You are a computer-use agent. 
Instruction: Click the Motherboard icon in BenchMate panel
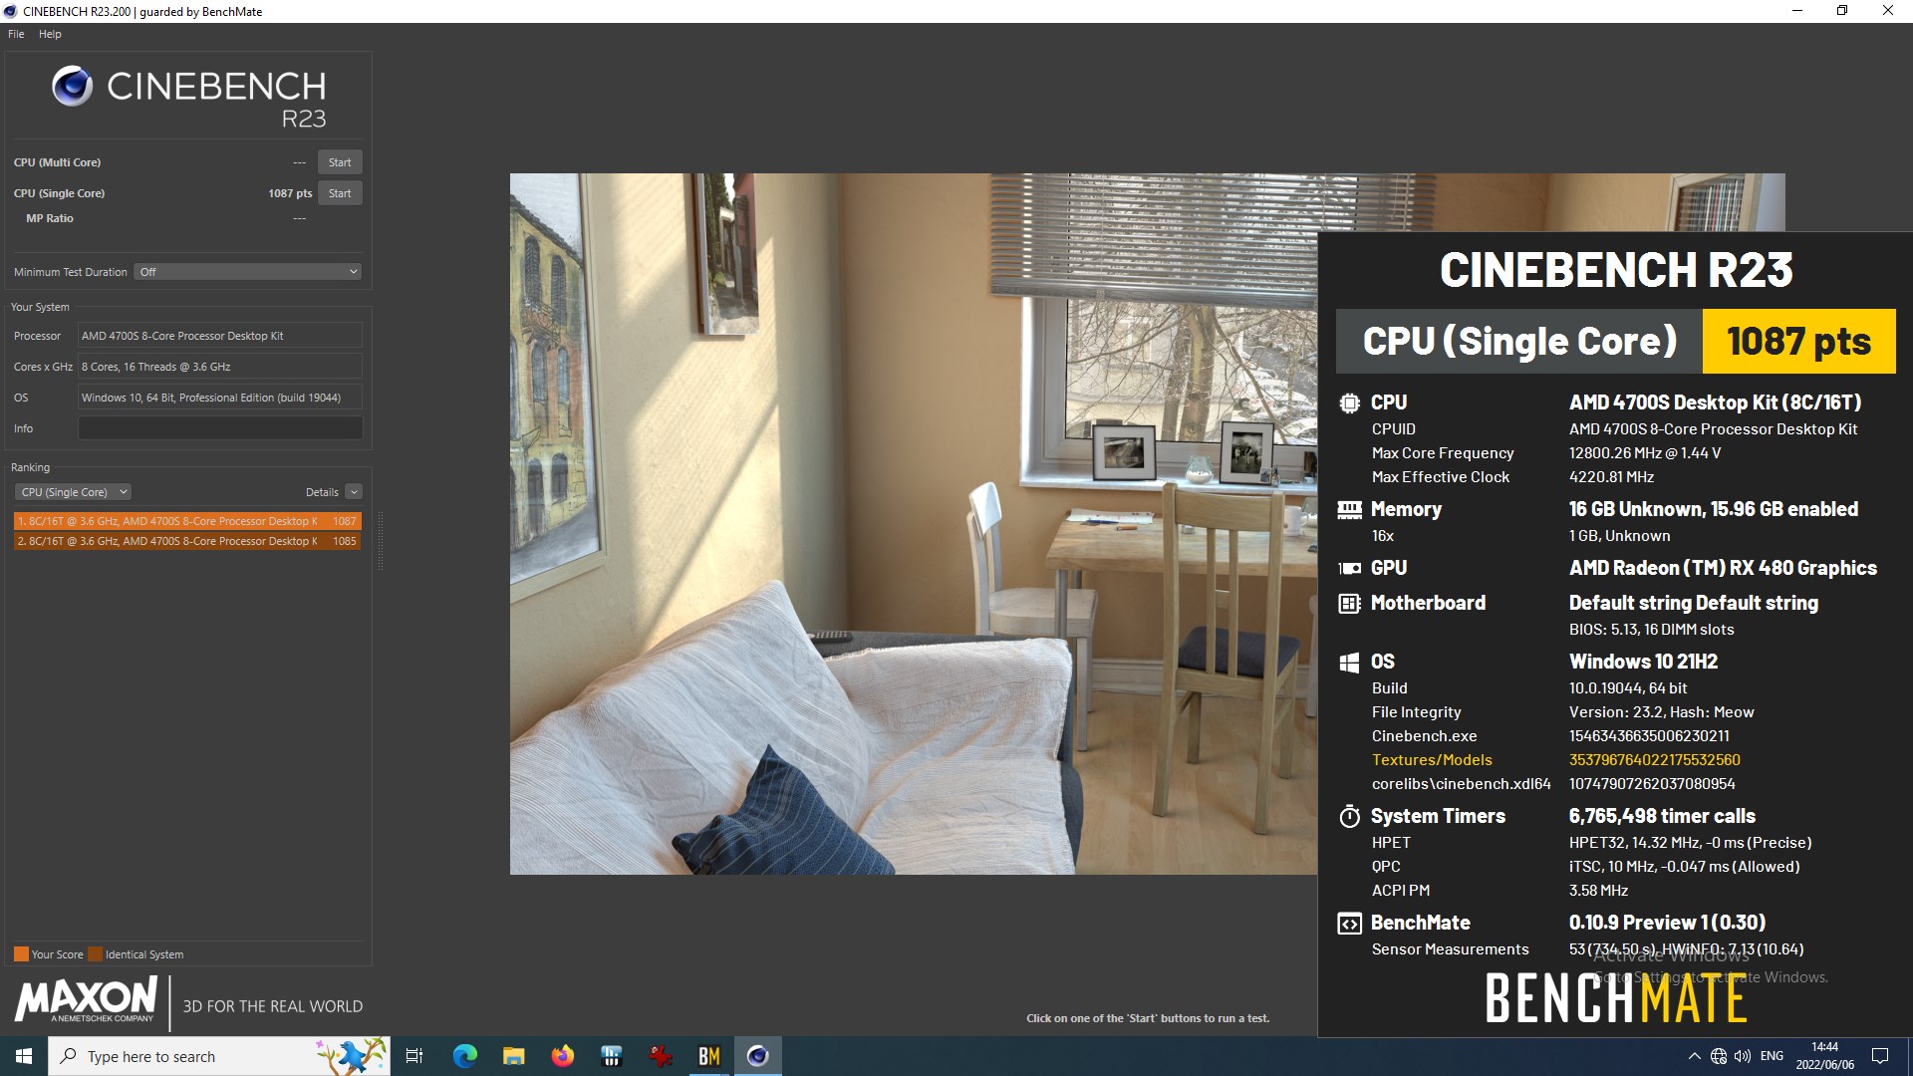[1349, 603]
